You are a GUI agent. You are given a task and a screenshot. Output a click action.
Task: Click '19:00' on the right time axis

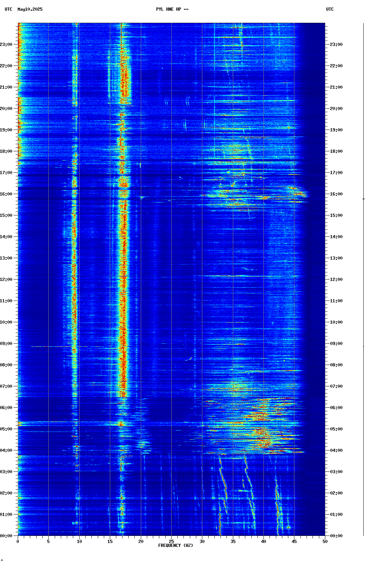(336, 130)
